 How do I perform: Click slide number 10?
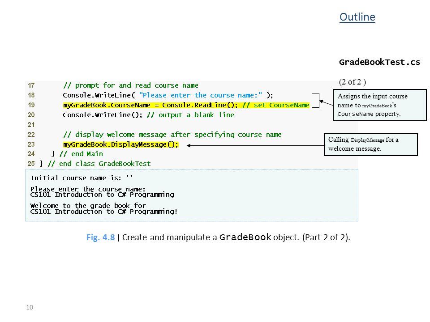pyautogui.click(x=30, y=307)
